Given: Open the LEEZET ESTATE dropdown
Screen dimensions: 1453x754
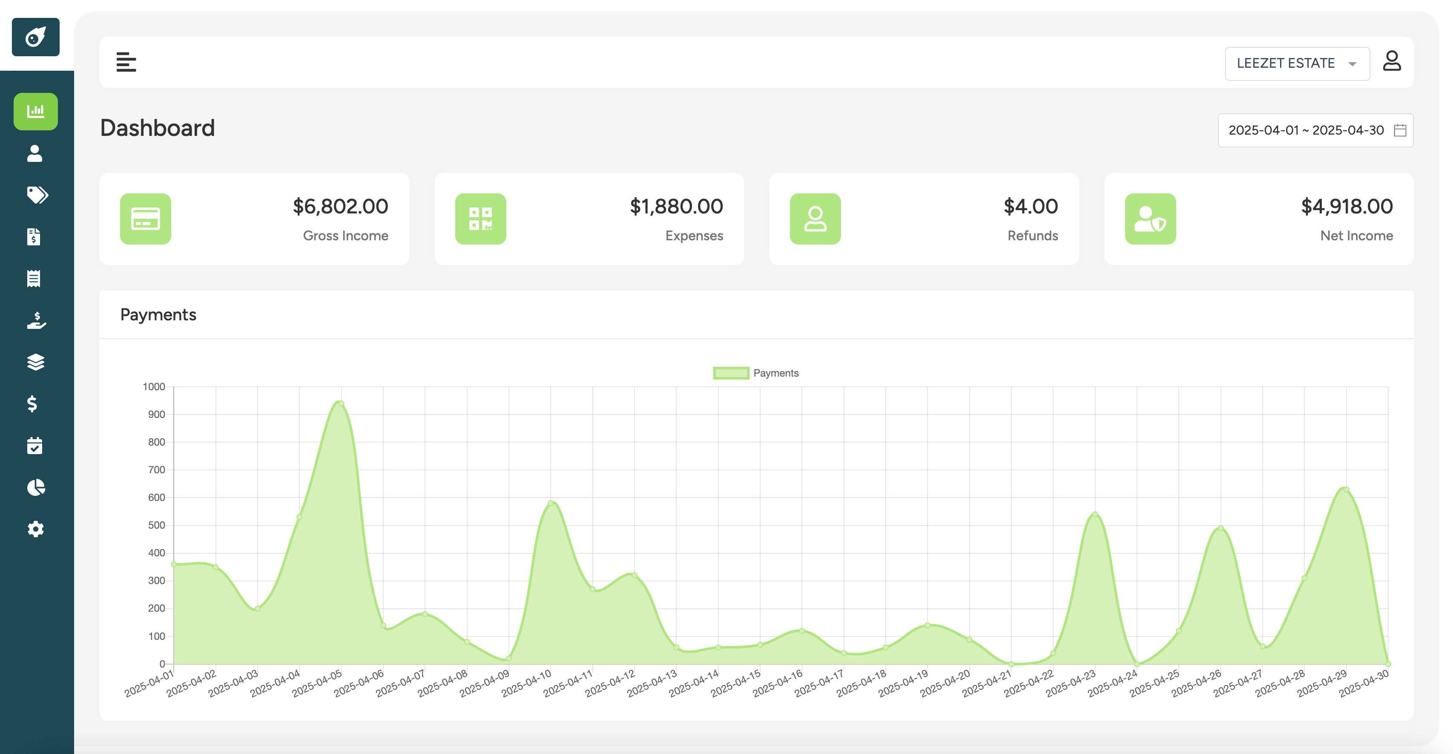Looking at the screenshot, I should click(x=1297, y=64).
